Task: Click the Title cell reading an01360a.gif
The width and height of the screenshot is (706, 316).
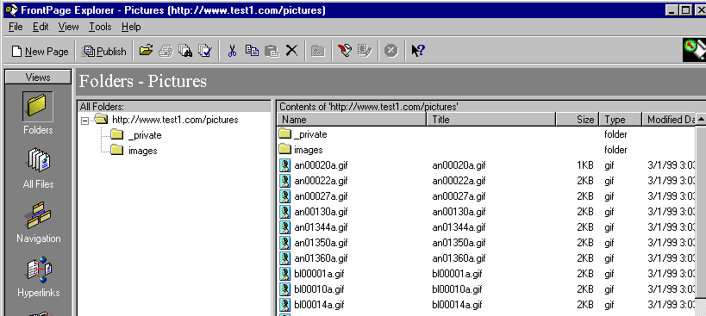Action: click(459, 258)
